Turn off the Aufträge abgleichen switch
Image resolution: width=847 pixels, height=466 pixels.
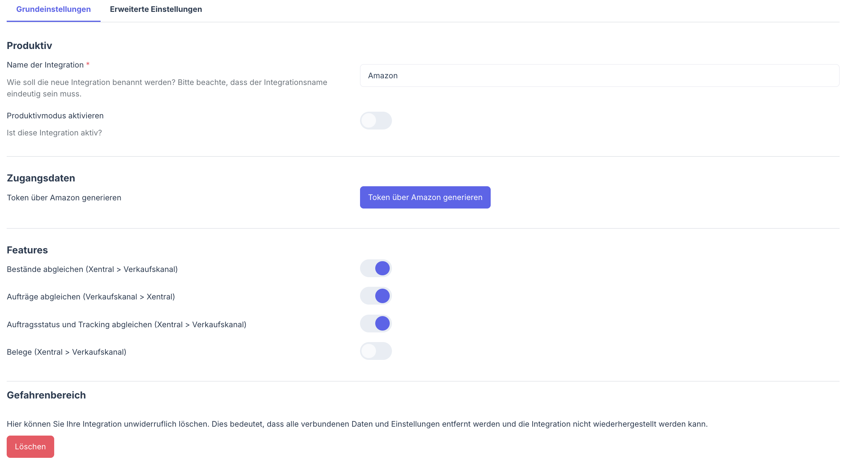click(x=376, y=296)
